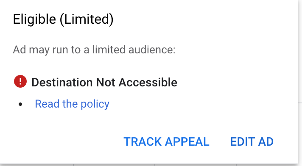Click the EDIT AD button
The image size is (302, 166).
pos(252,142)
